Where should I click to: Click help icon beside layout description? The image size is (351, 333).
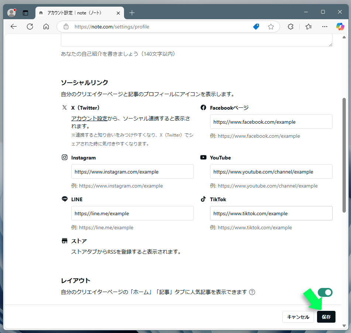pyautogui.click(x=252, y=292)
